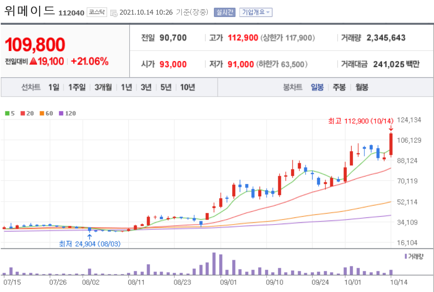Select the 1주일 line chart tab
Image resolution: width=434 pixels, height=292 pixels.
click(77, 87)
